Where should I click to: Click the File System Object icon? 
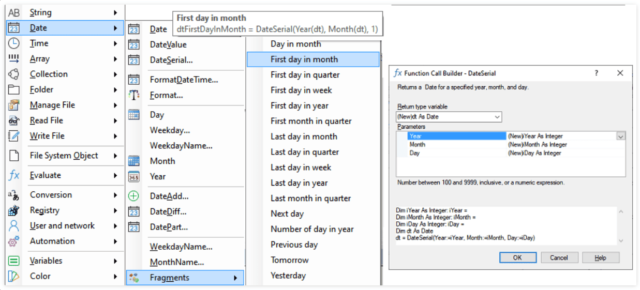[x=14, y=156]
